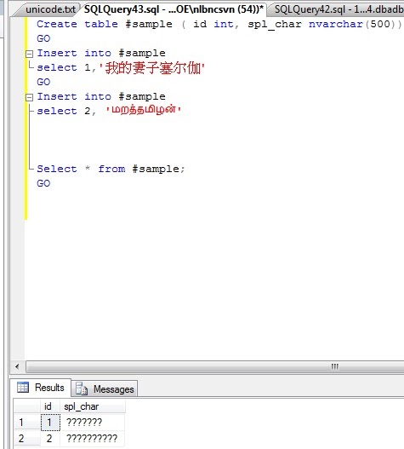Click the Chinese string literal in editor
Image resolution: width=404 pixels, height=449 pixels.
(x=152, y=68)
